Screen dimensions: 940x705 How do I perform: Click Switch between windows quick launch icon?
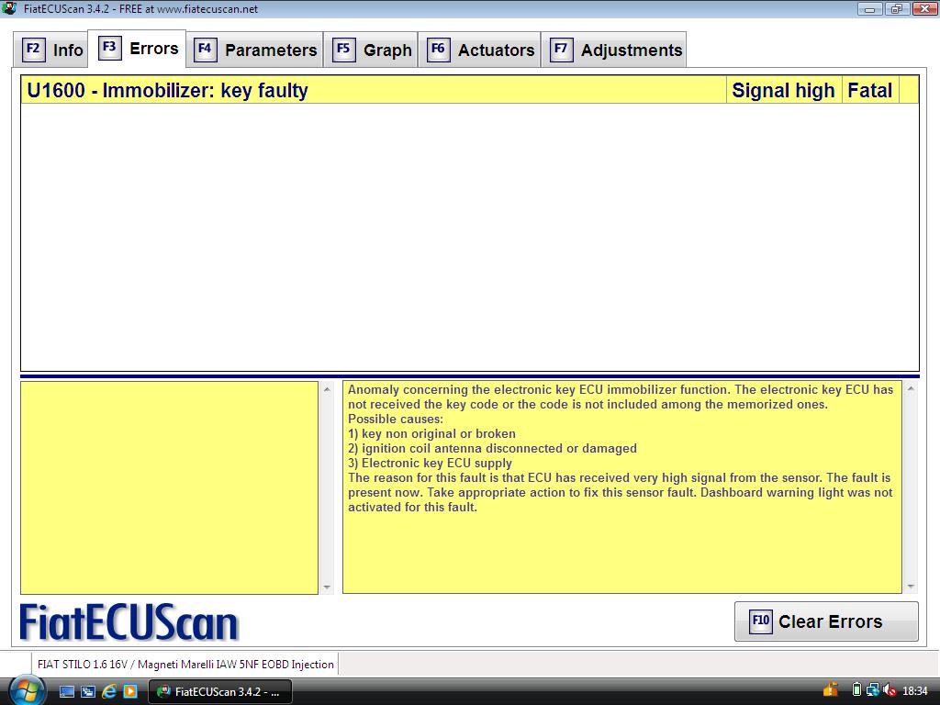pos(87,691)
